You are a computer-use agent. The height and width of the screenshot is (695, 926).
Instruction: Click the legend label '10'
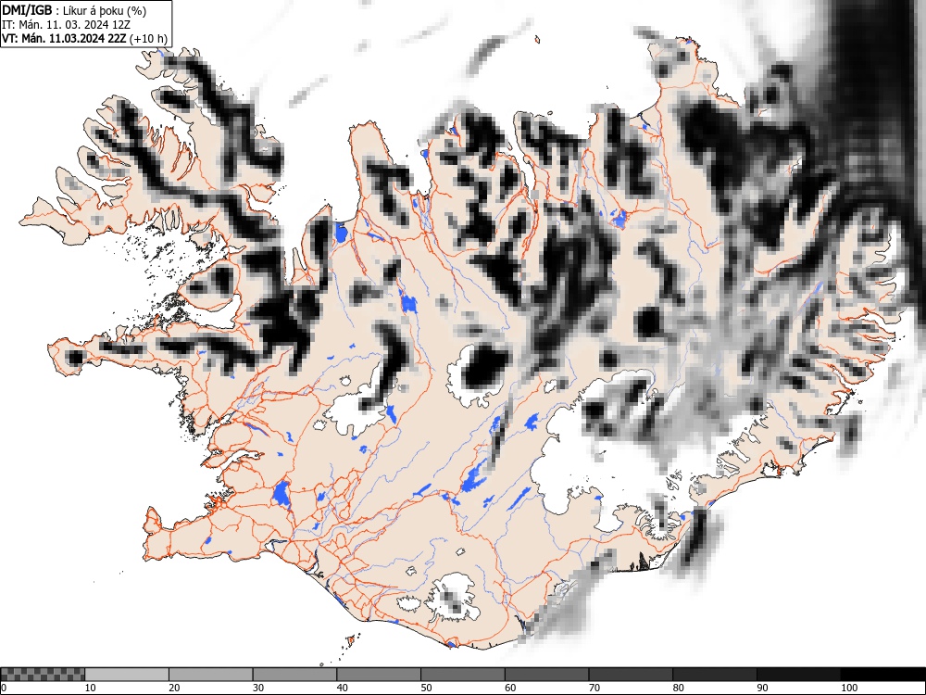click(91, 688)
